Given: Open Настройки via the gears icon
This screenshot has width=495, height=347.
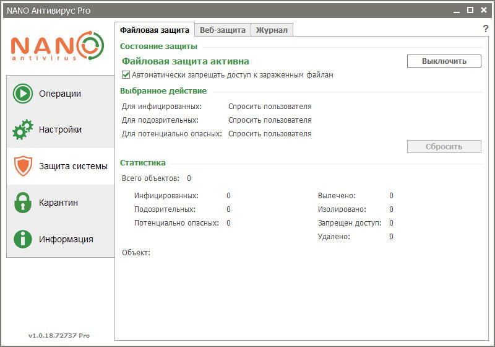Looking at the screenshot, I should pos(23,130).
